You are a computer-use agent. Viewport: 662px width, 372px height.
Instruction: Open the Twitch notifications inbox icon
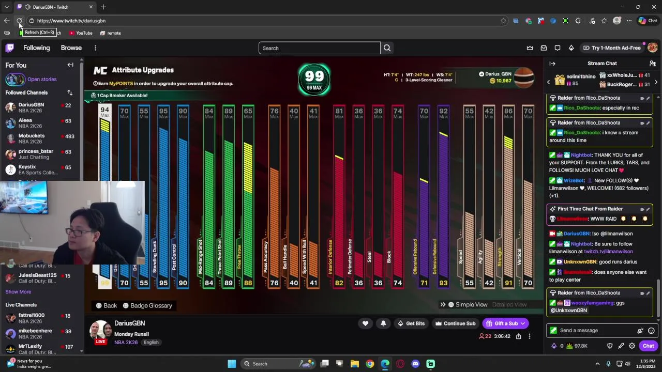(544, 48)
